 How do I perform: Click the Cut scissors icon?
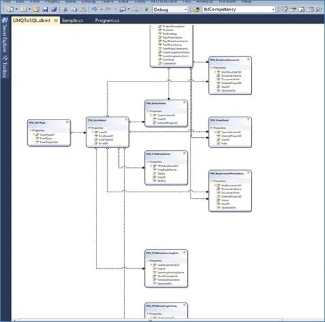65,10
